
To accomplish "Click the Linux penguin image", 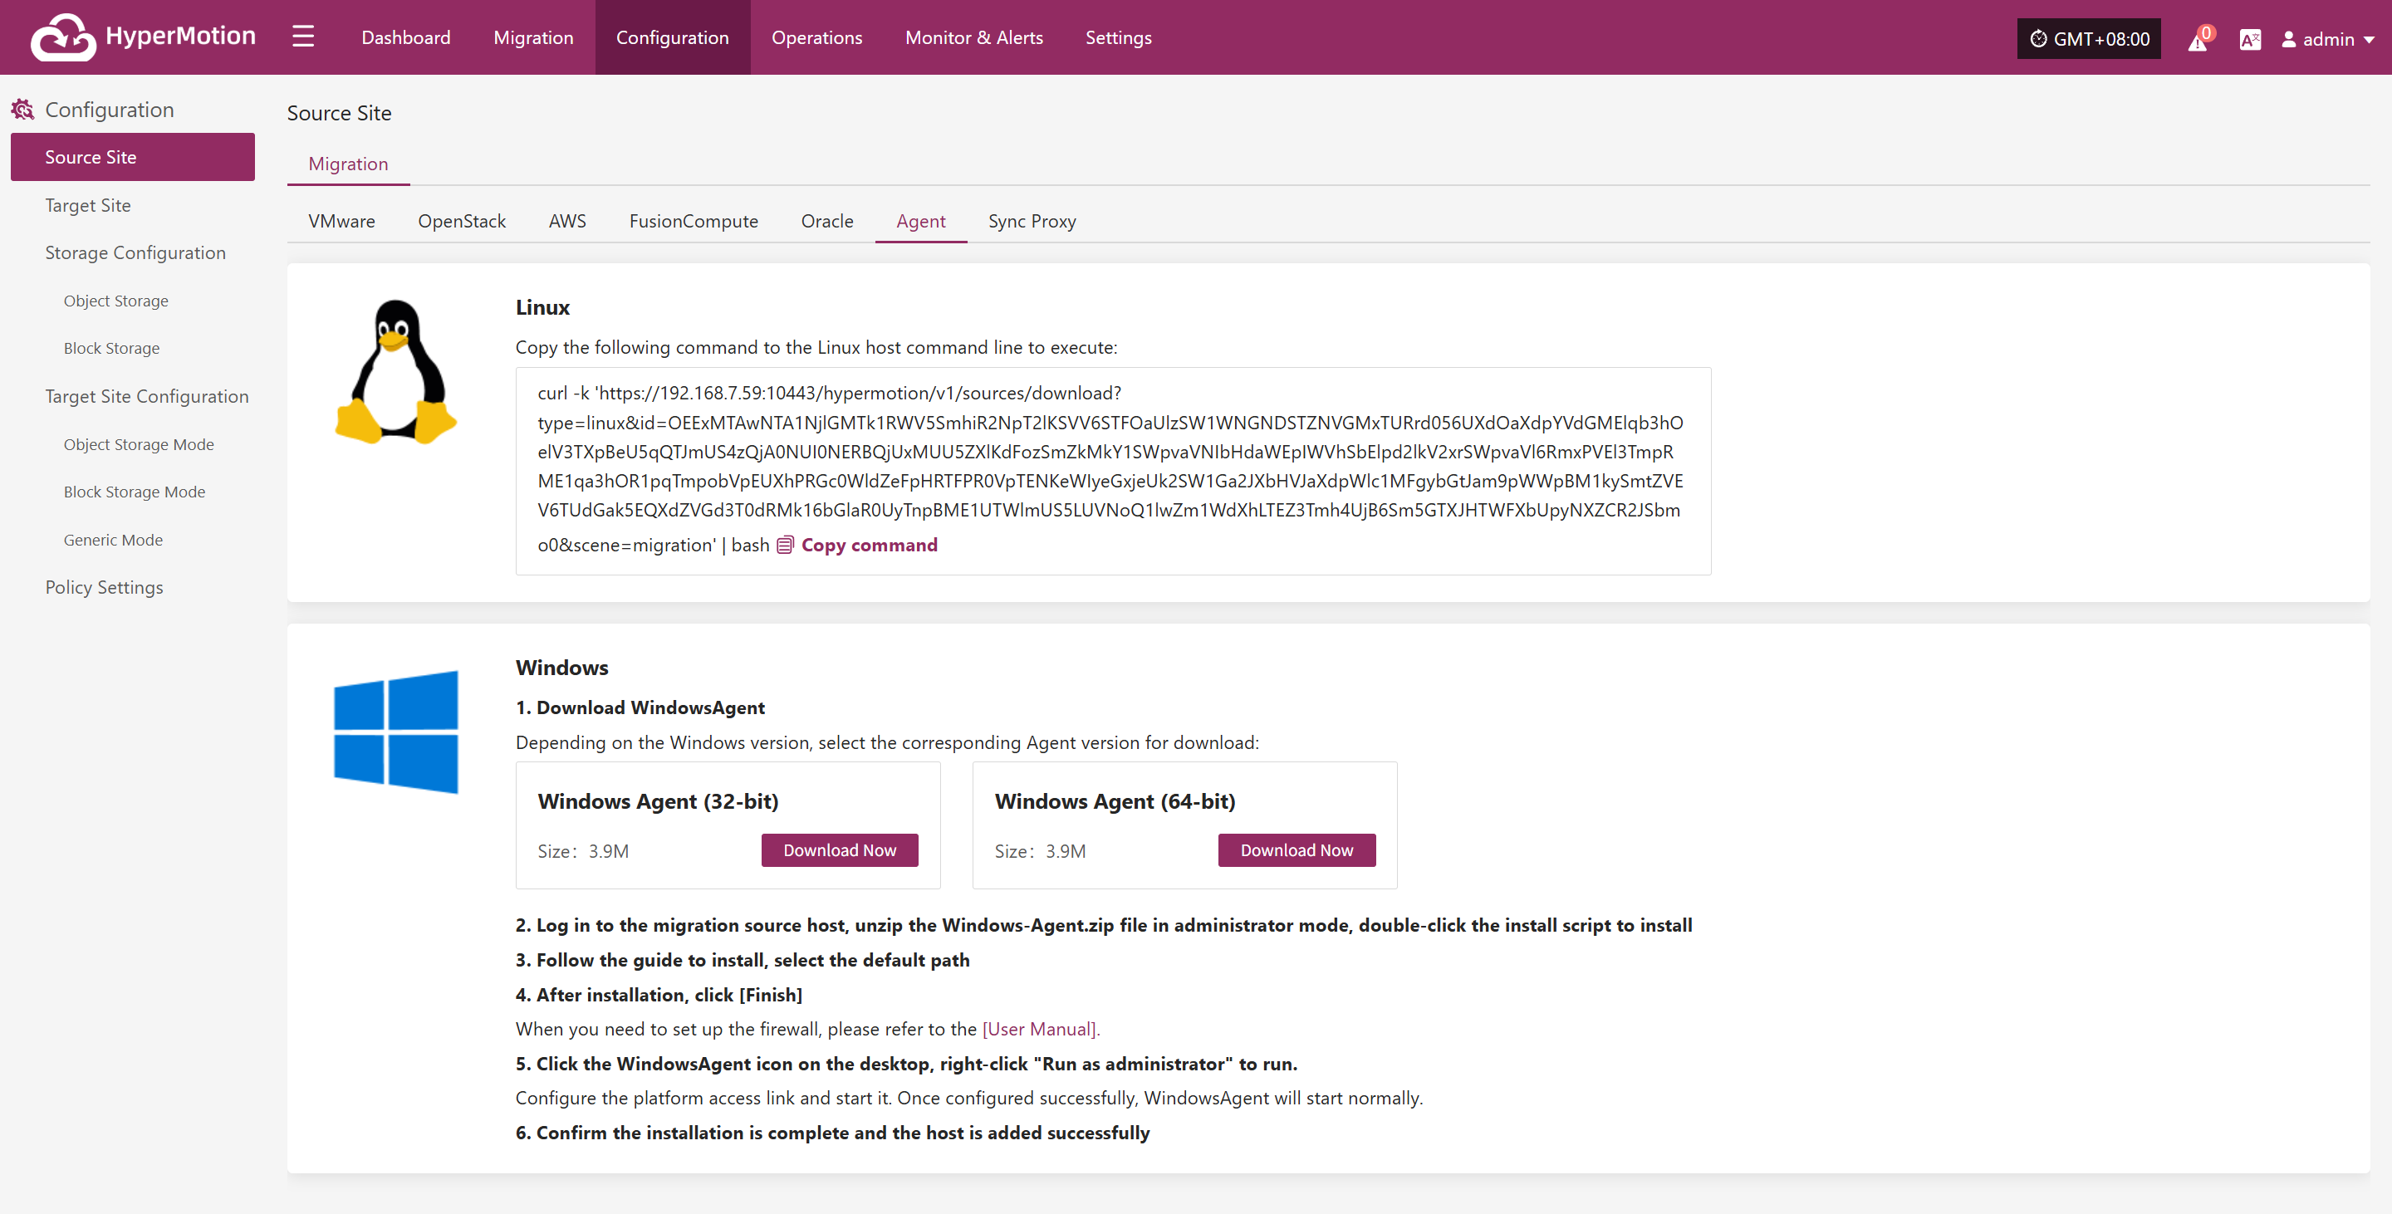I will click(395, 372).
